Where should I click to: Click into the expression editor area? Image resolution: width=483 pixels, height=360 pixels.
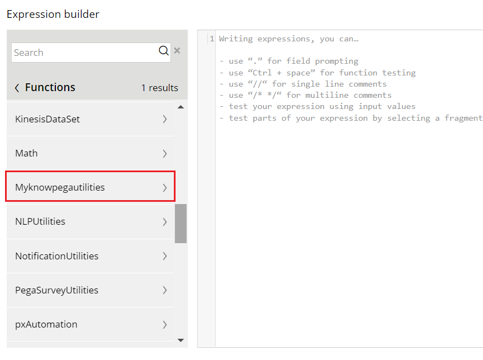click(349, 216)
